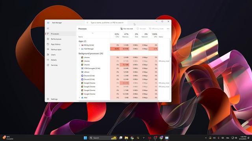Sort by the Memory column header
The height and width of the screenshot is (141, 252).
click(x=124, y=35)
